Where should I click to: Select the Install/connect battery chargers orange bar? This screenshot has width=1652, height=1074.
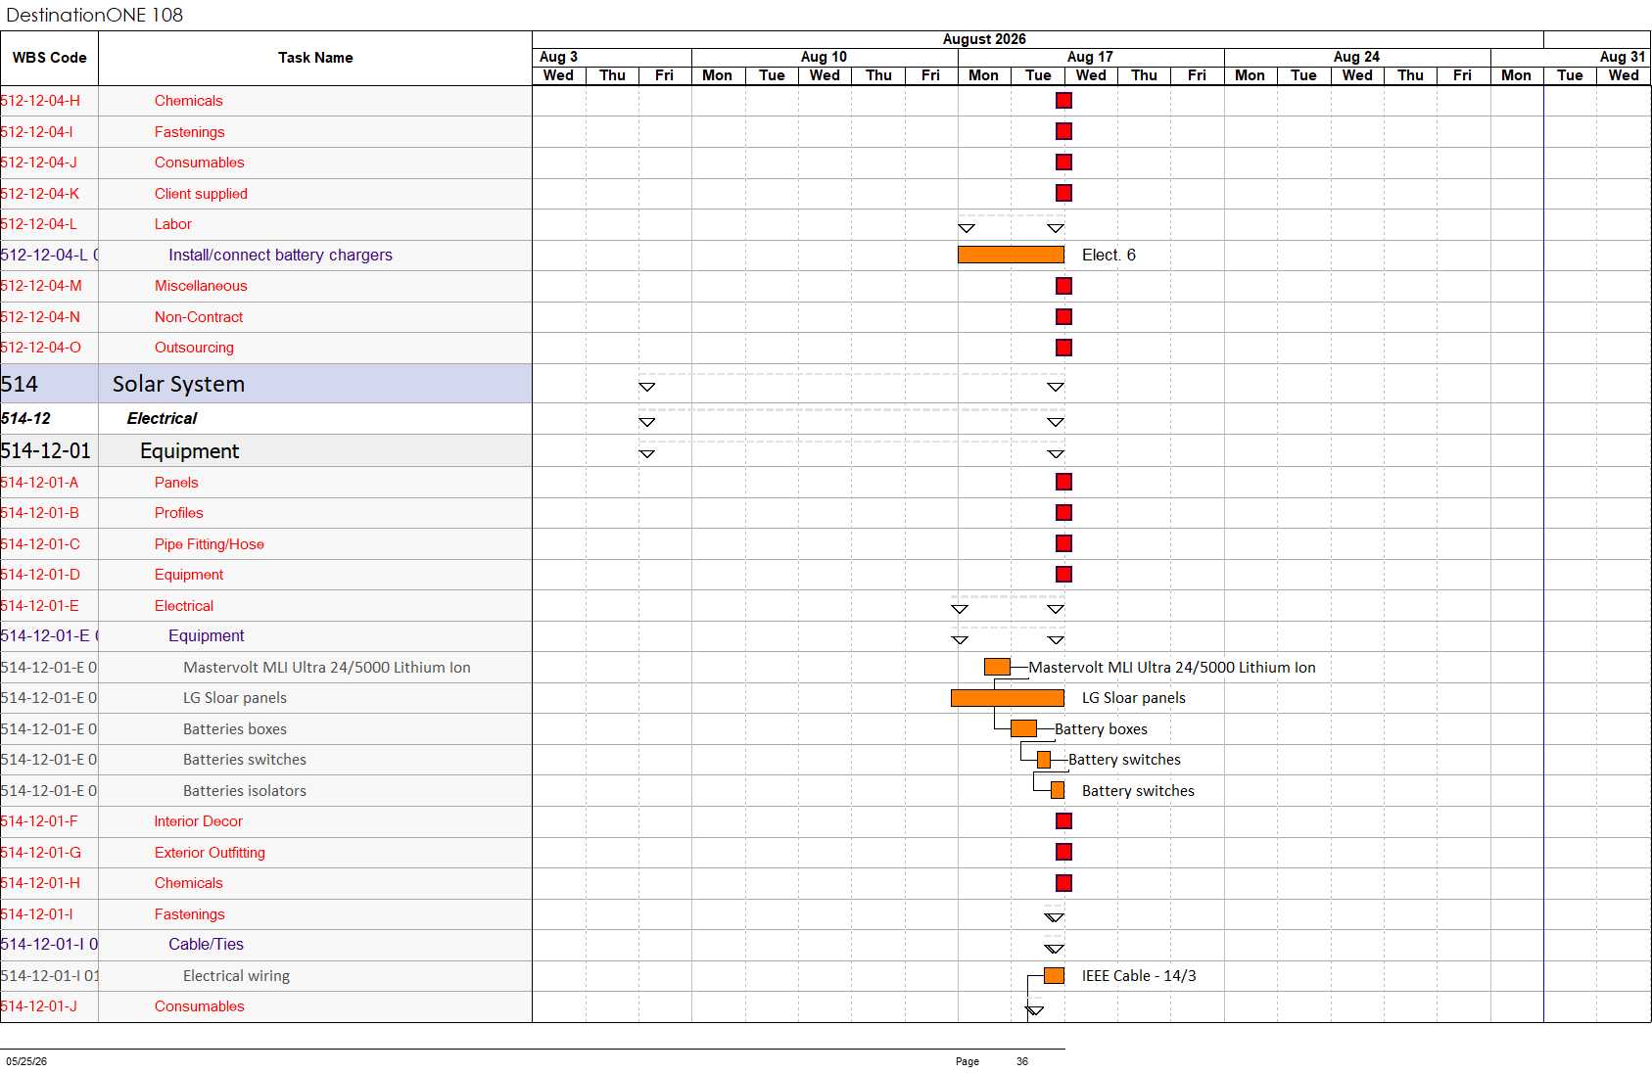tap(1011, 255)
